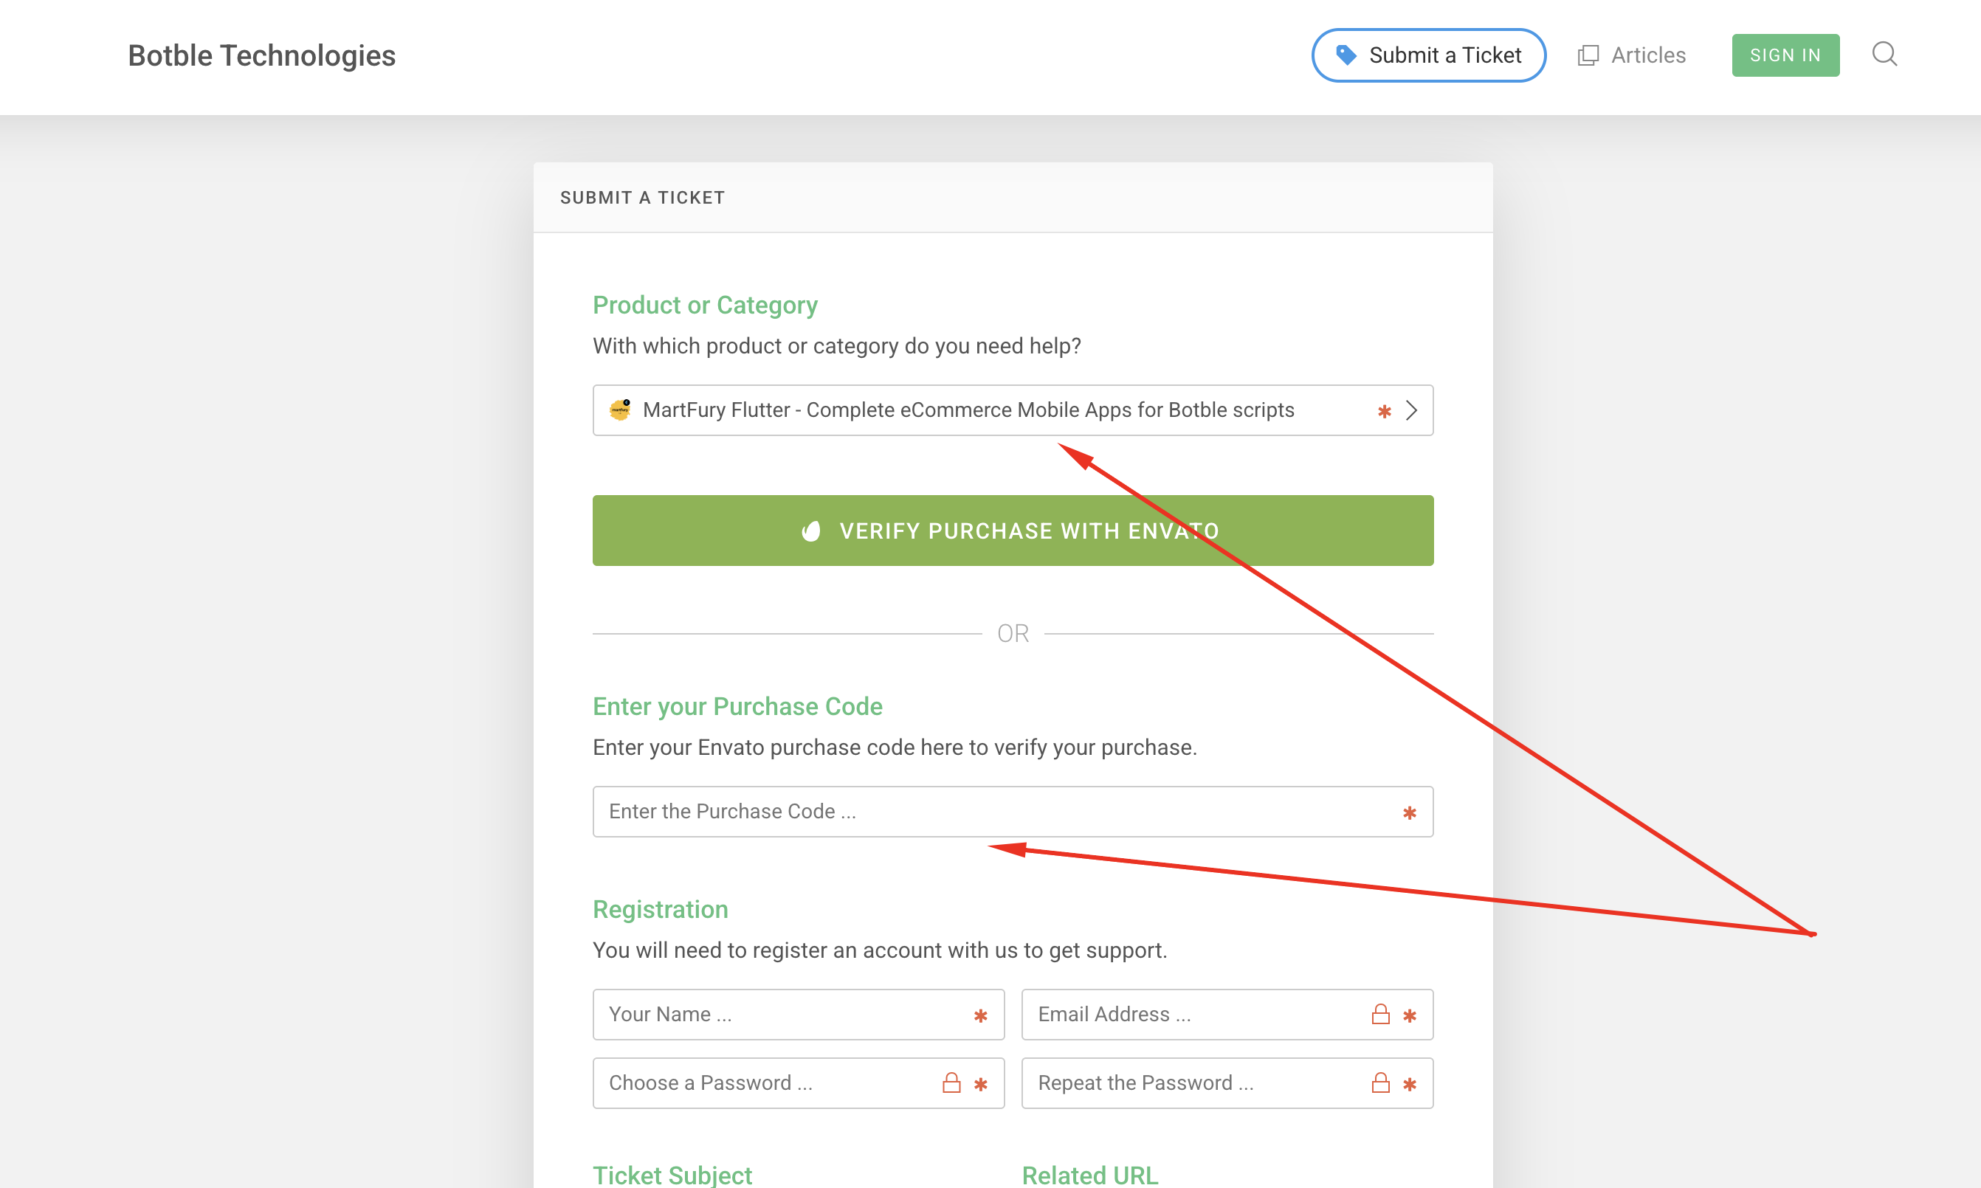Focus the Enter the Purchase Code field

click(1013, 812)
